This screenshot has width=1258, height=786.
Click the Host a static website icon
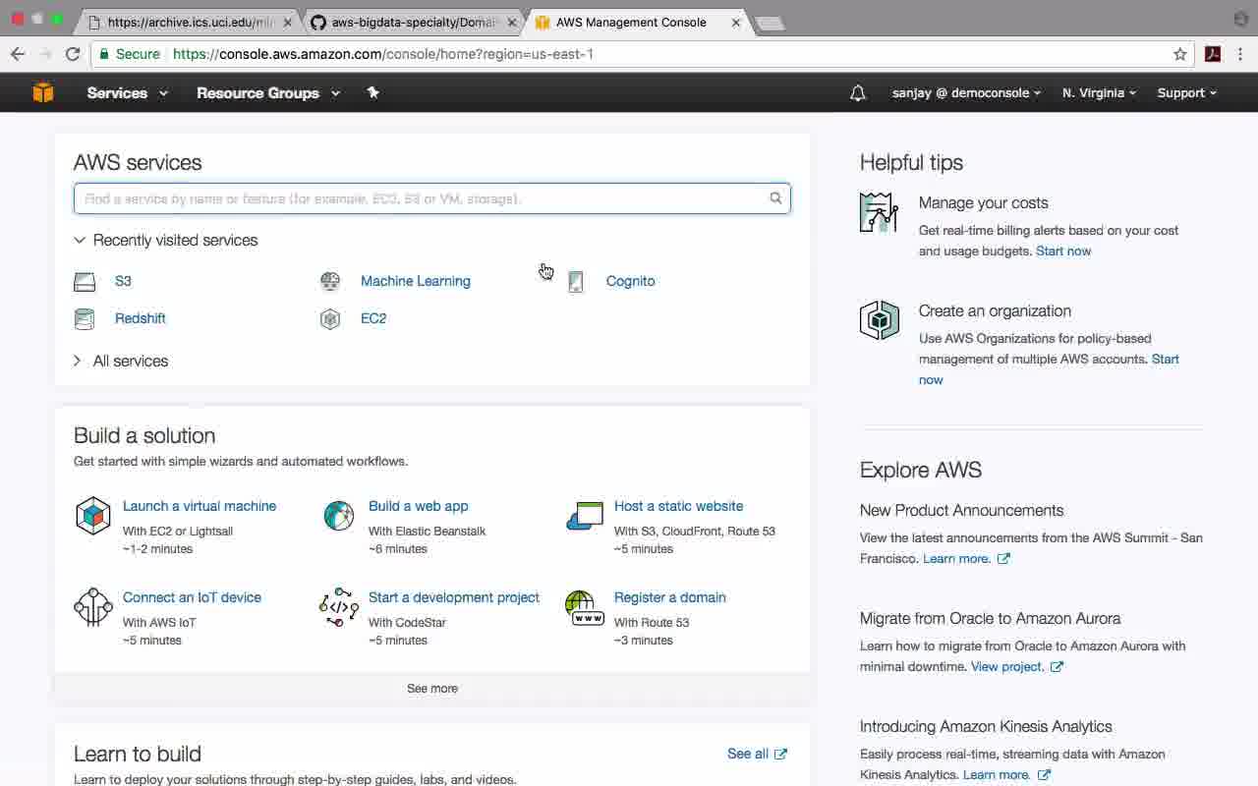[x=585, y=516]
